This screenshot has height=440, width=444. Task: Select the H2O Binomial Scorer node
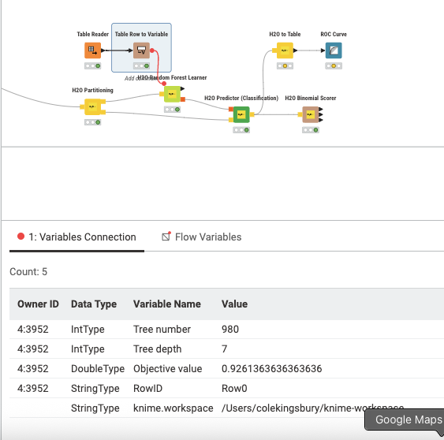[x=311, y=114]
